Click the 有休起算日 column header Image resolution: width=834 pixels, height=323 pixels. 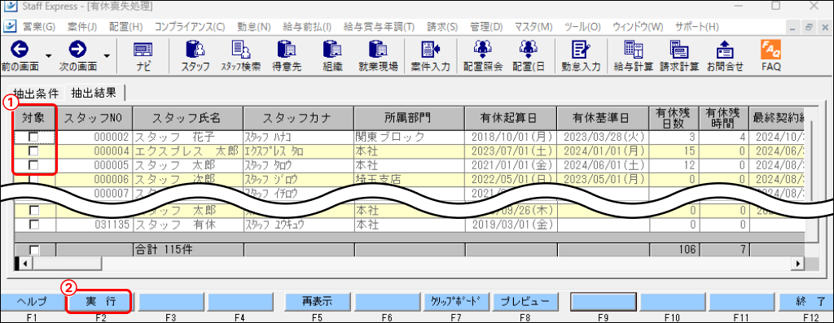click(511, 119)
